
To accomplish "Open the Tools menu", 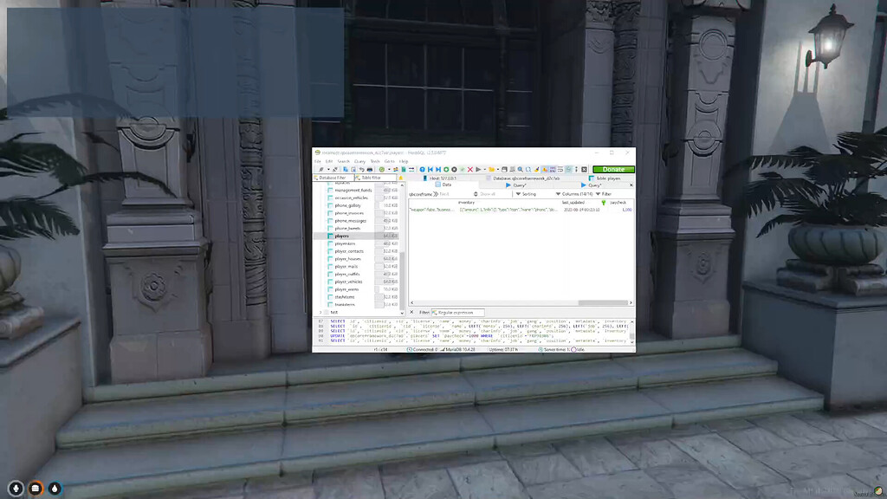I will (375, 161).
